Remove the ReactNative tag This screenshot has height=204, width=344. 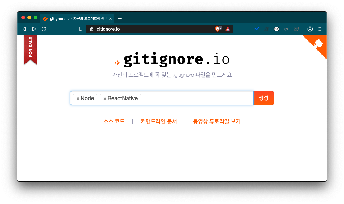(x=105, y=99)
